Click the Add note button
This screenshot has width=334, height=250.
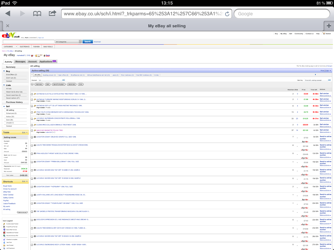pos(39,84)
